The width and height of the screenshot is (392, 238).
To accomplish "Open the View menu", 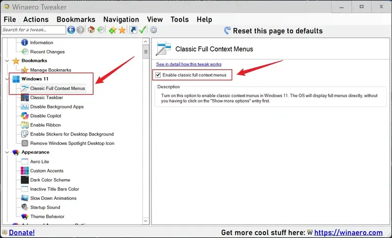I will [155, 19].
